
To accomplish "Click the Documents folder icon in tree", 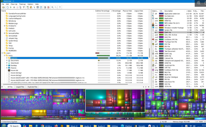I will click(9, 60).
